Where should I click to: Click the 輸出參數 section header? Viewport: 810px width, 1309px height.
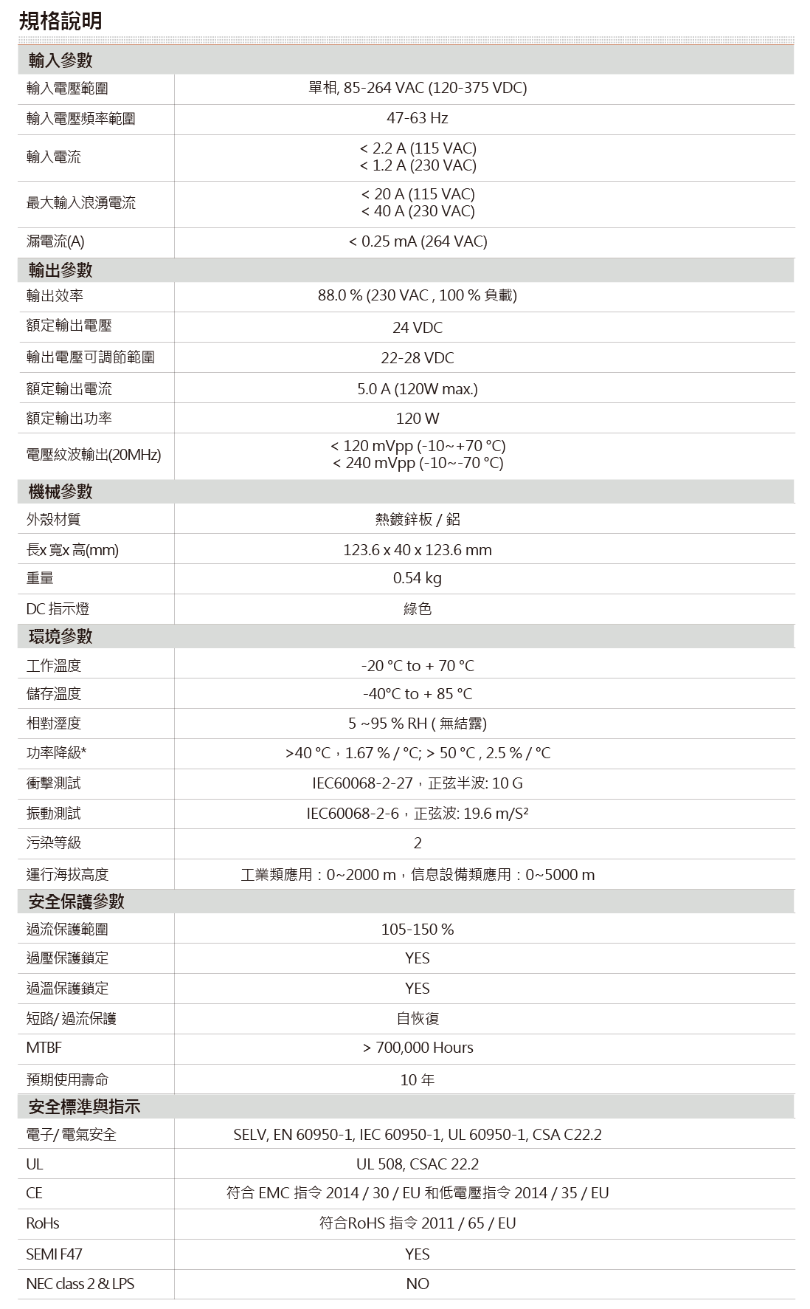(x=60, y=270)
